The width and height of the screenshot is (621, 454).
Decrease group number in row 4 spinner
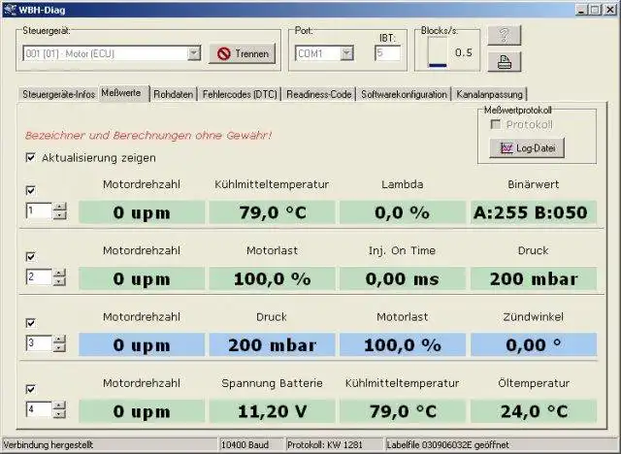[60, 413]
